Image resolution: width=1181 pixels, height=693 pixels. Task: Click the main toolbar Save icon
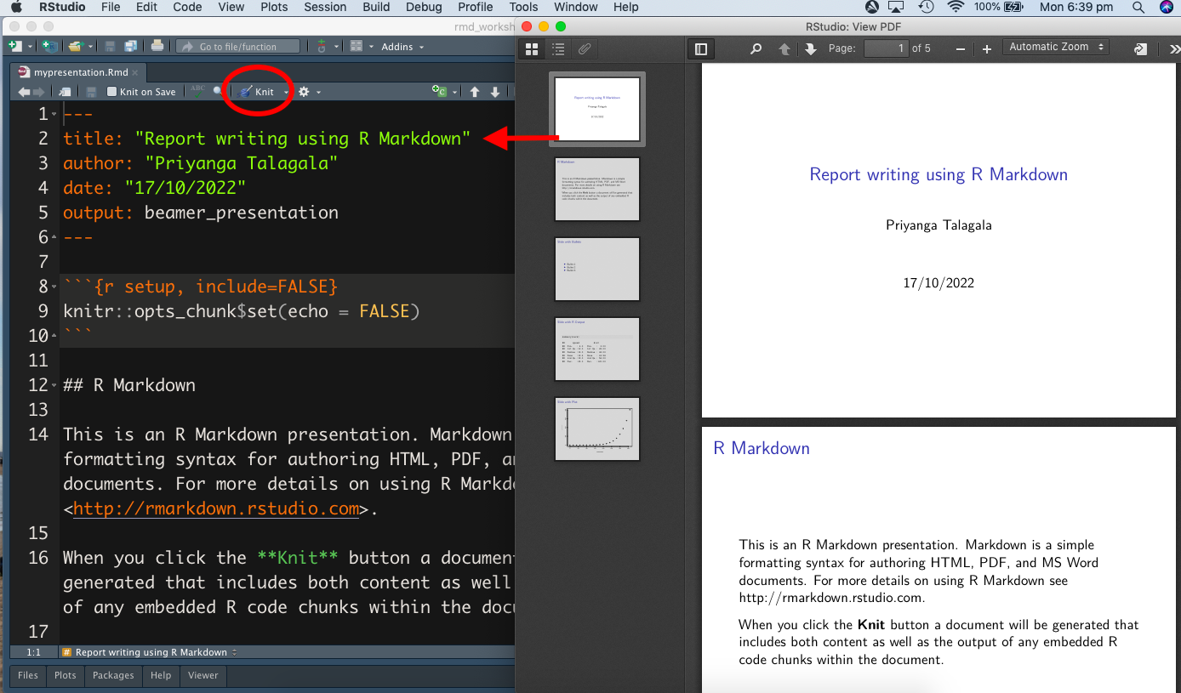[110, 46]
